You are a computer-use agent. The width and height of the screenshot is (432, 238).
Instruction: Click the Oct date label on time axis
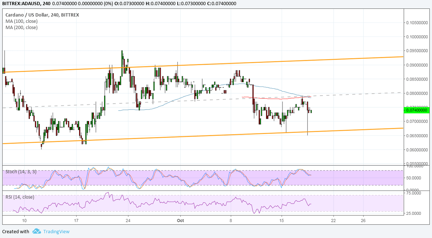[180, 220]
